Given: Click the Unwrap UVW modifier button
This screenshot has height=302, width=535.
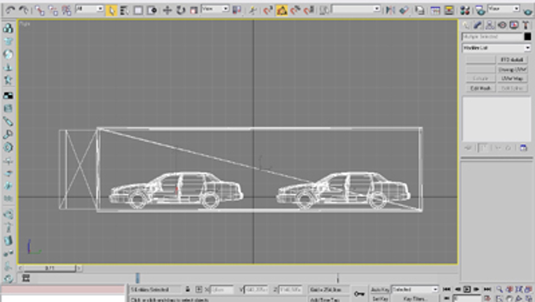Looking at the screenshot, I should point(512,69).
